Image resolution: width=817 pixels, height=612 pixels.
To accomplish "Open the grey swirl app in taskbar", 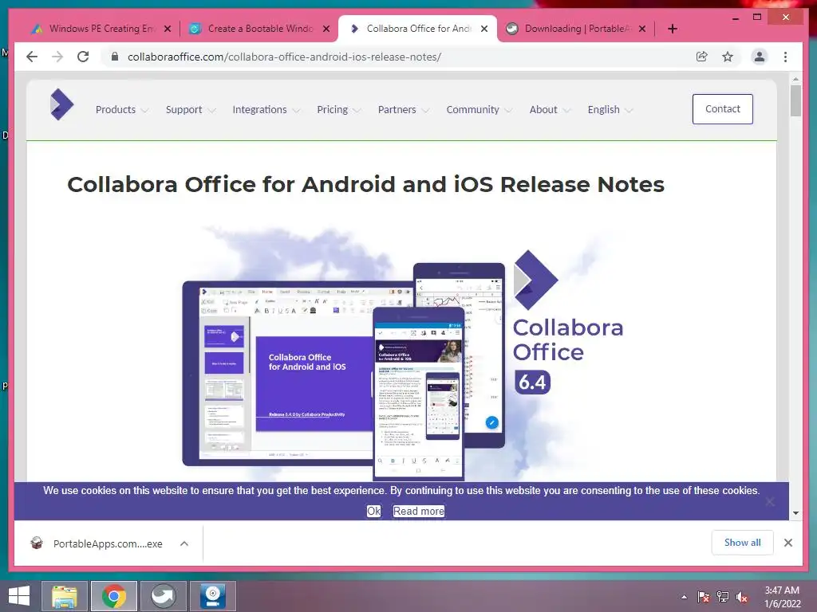I will coord(163,596).
